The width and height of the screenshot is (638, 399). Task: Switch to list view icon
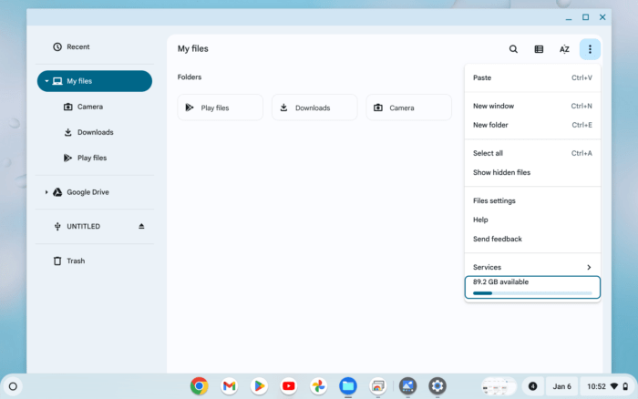(x=539, y=49)
